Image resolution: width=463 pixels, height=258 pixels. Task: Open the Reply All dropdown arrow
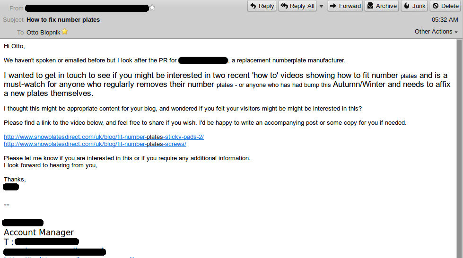[321, 6]
